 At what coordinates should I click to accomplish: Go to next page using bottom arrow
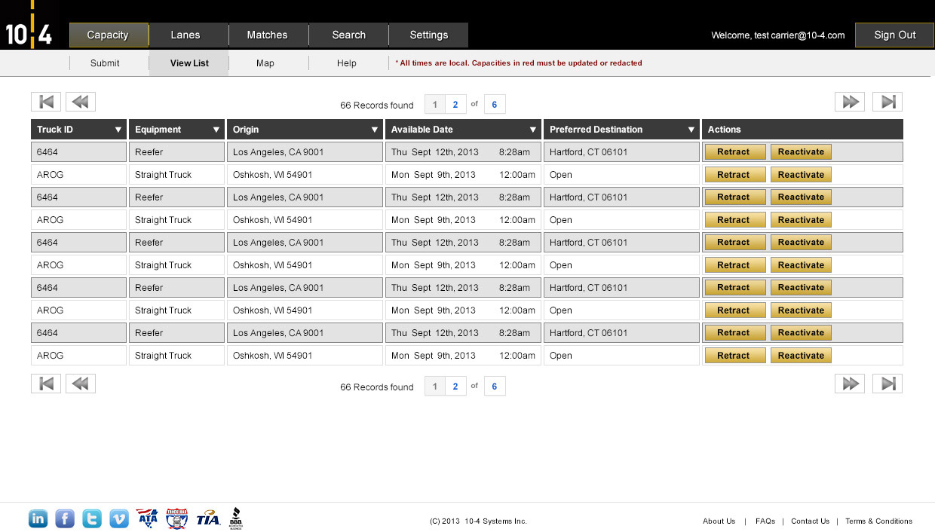click(x=850, y=384)
